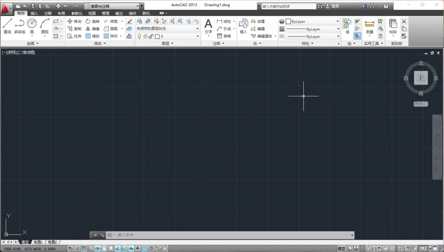Click the 移动 (Move) tool

74,21
